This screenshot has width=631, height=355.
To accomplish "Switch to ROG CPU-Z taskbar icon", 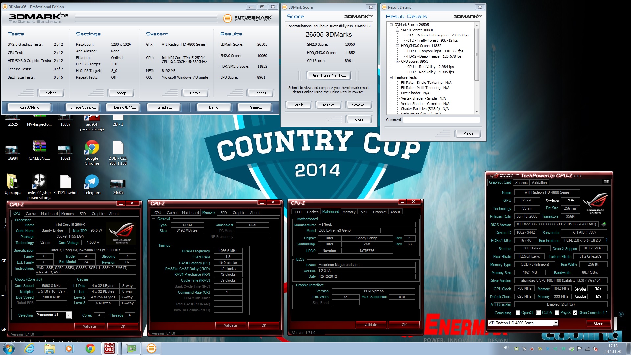I will (109, 348).
